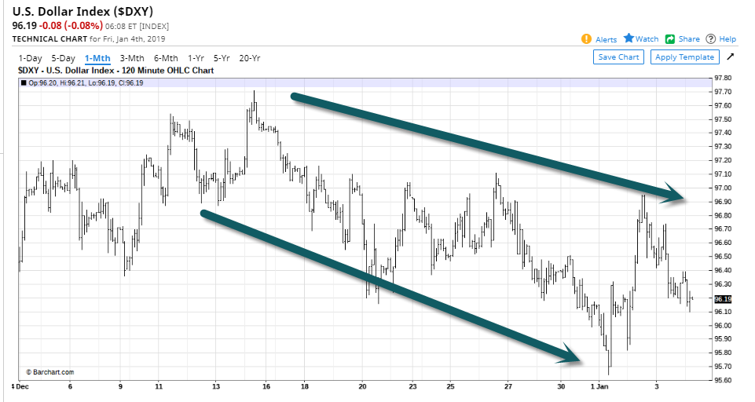Click the 96.19 current price axis marker

coord(722,299)
